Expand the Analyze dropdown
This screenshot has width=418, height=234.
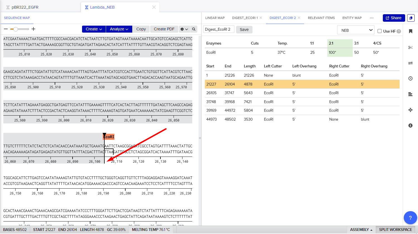pos(119,29)
